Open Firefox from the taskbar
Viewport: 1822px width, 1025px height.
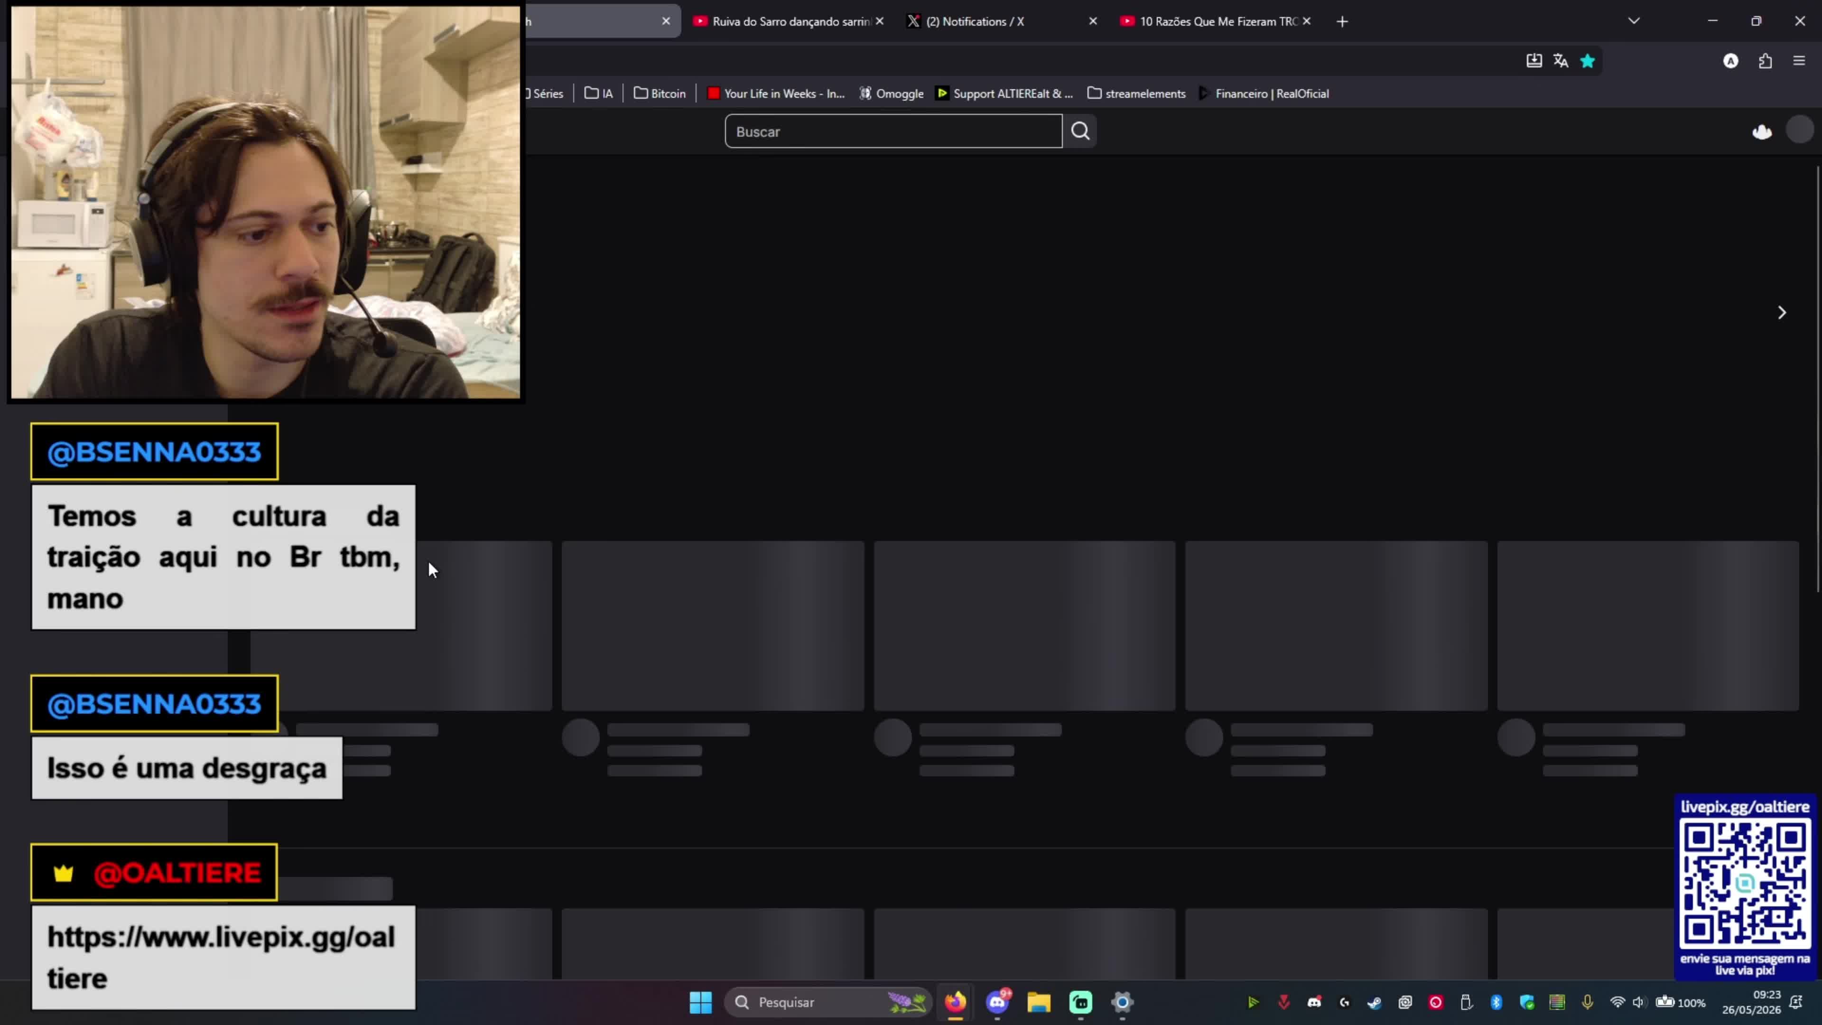[x=956, y=1002]
